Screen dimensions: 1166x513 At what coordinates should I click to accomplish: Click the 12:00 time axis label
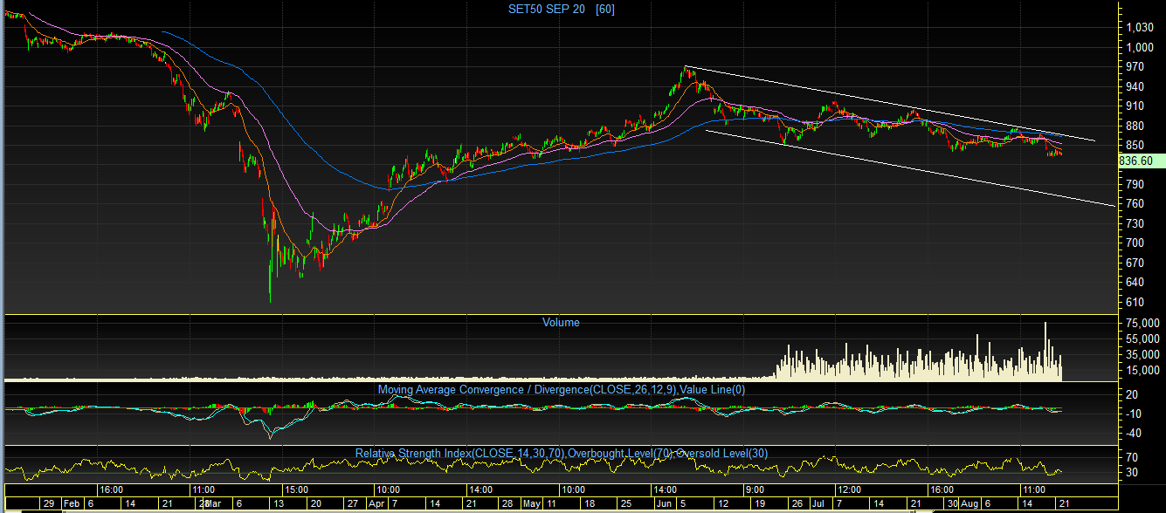coord(849,489)
